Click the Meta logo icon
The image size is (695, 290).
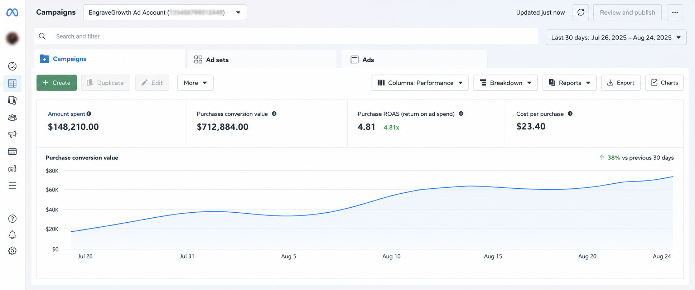(12, 13)
